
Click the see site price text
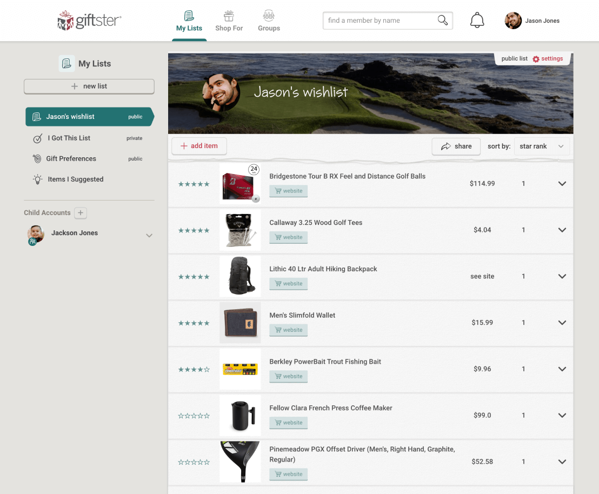click(x=482, y=276)
